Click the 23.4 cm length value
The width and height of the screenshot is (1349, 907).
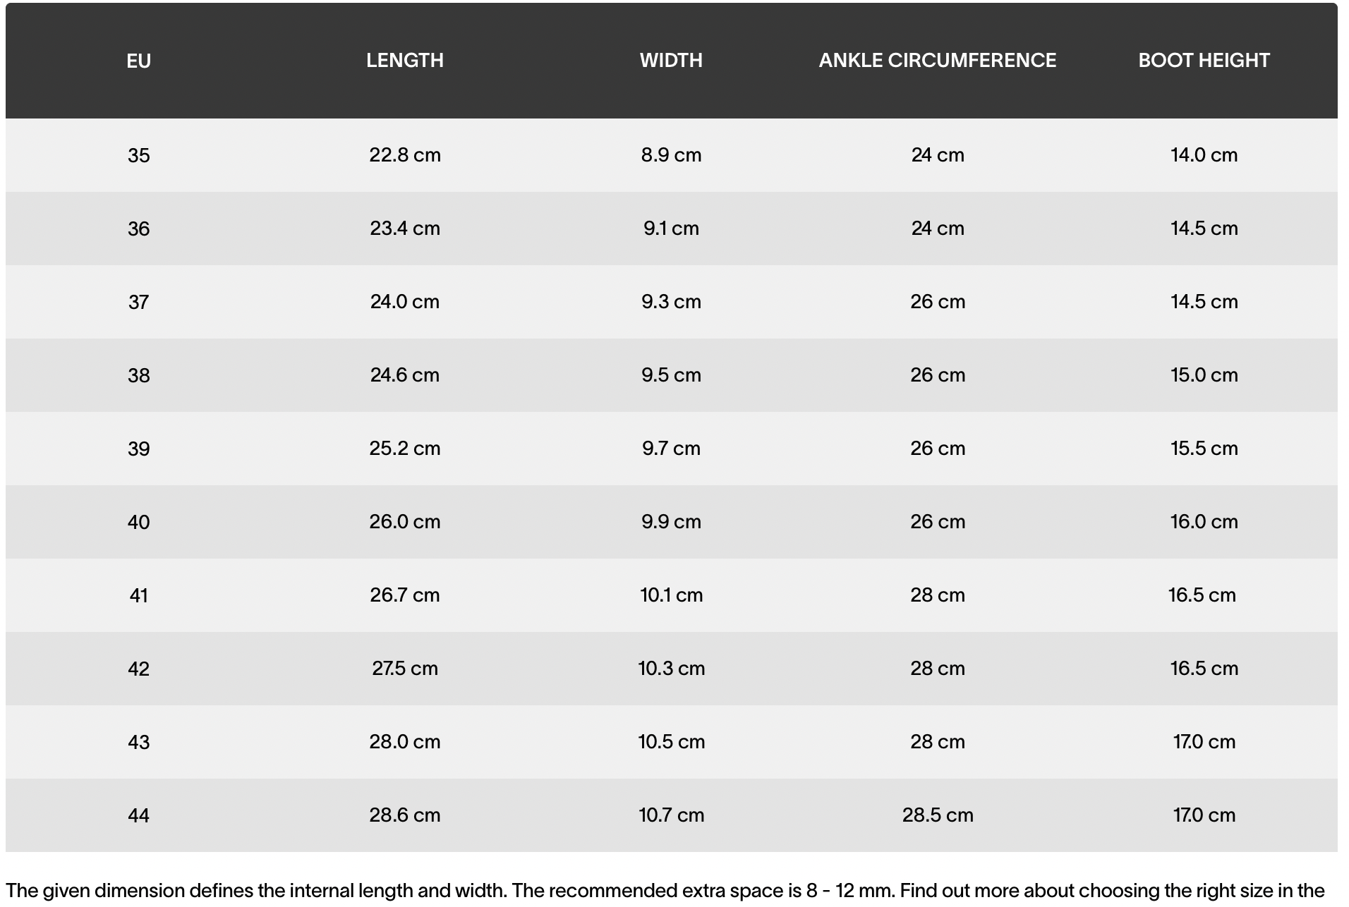[x=404, y=229]
